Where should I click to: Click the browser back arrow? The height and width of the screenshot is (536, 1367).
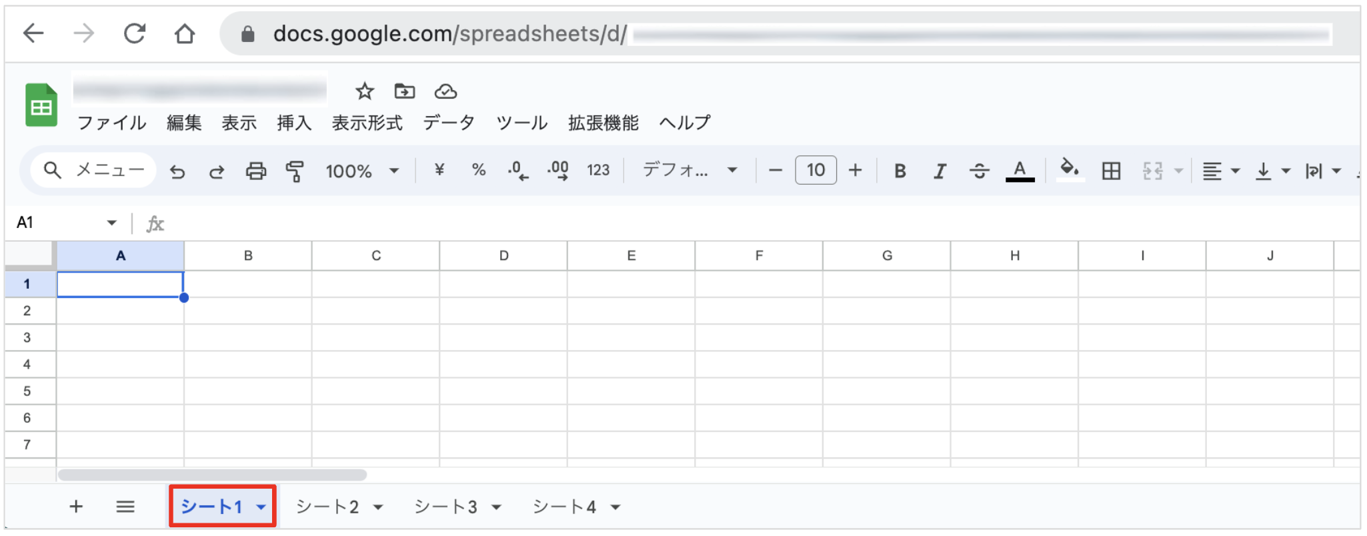[x=33, y=33]
